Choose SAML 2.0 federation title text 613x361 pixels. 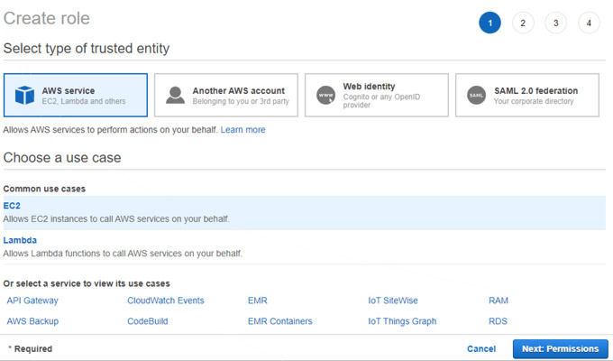click(x=535, y=90)
